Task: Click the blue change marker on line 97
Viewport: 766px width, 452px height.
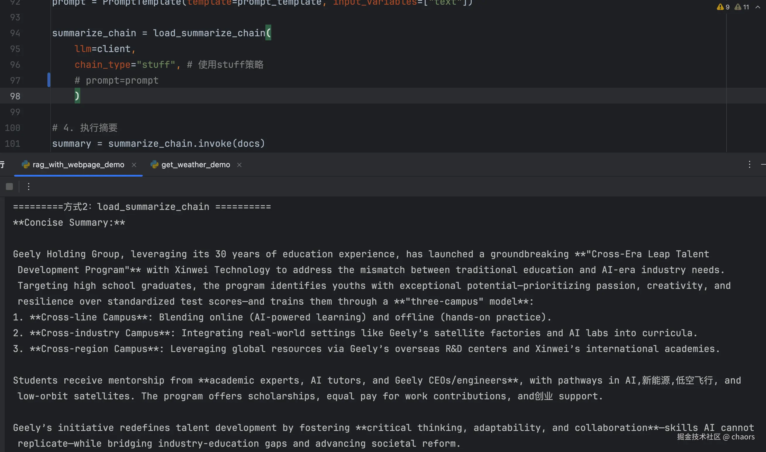Action: tap(49, 80)
